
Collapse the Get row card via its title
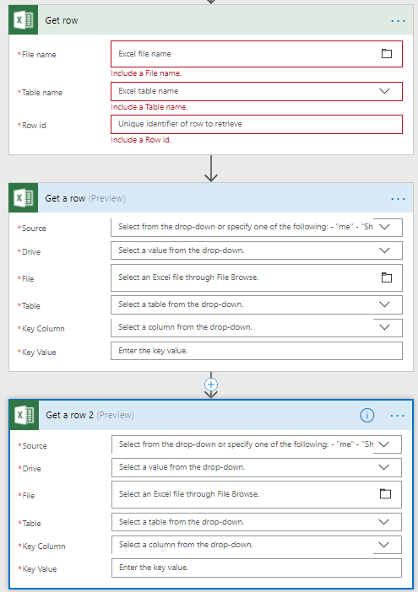62,20
